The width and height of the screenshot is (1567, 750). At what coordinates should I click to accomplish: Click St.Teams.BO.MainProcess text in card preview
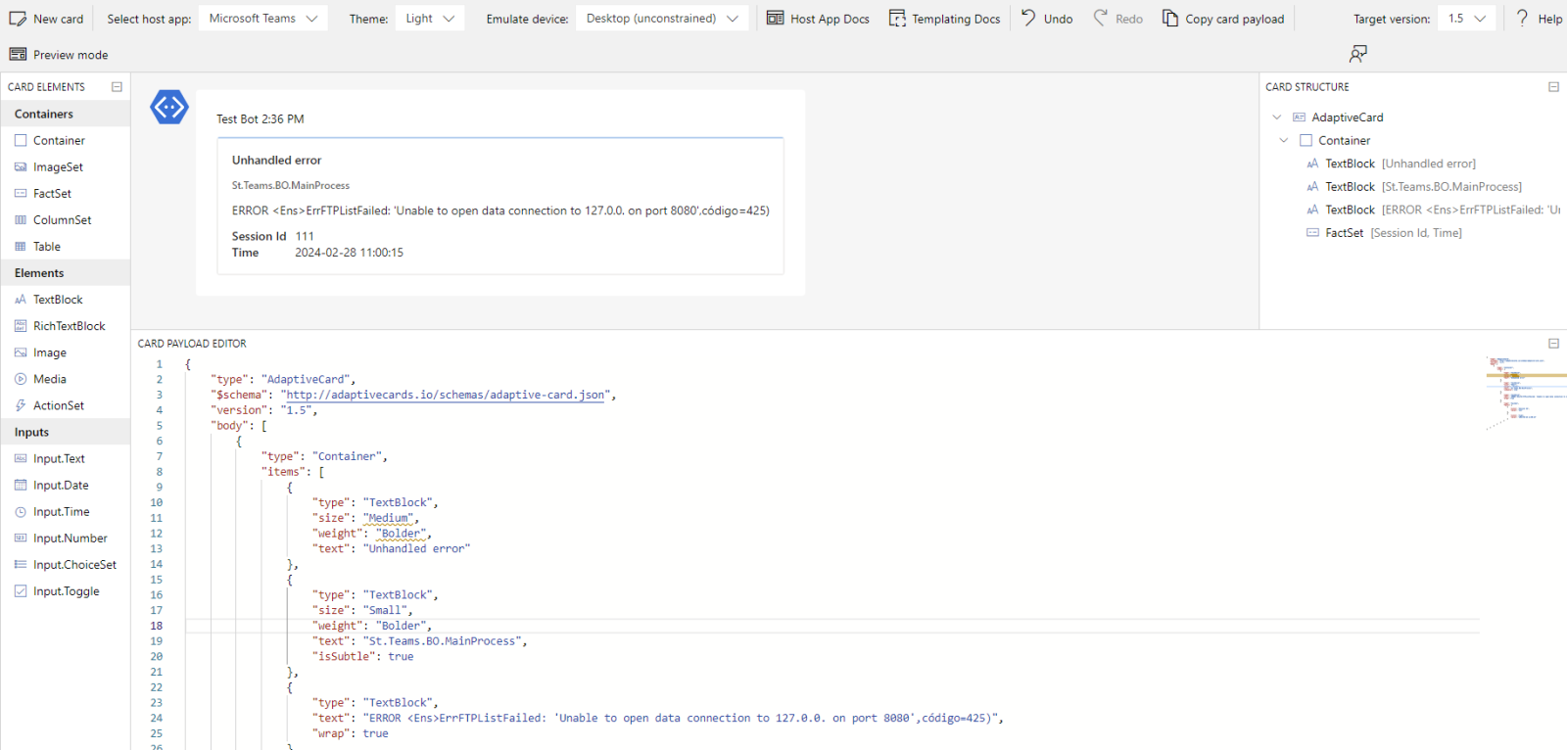291,186
